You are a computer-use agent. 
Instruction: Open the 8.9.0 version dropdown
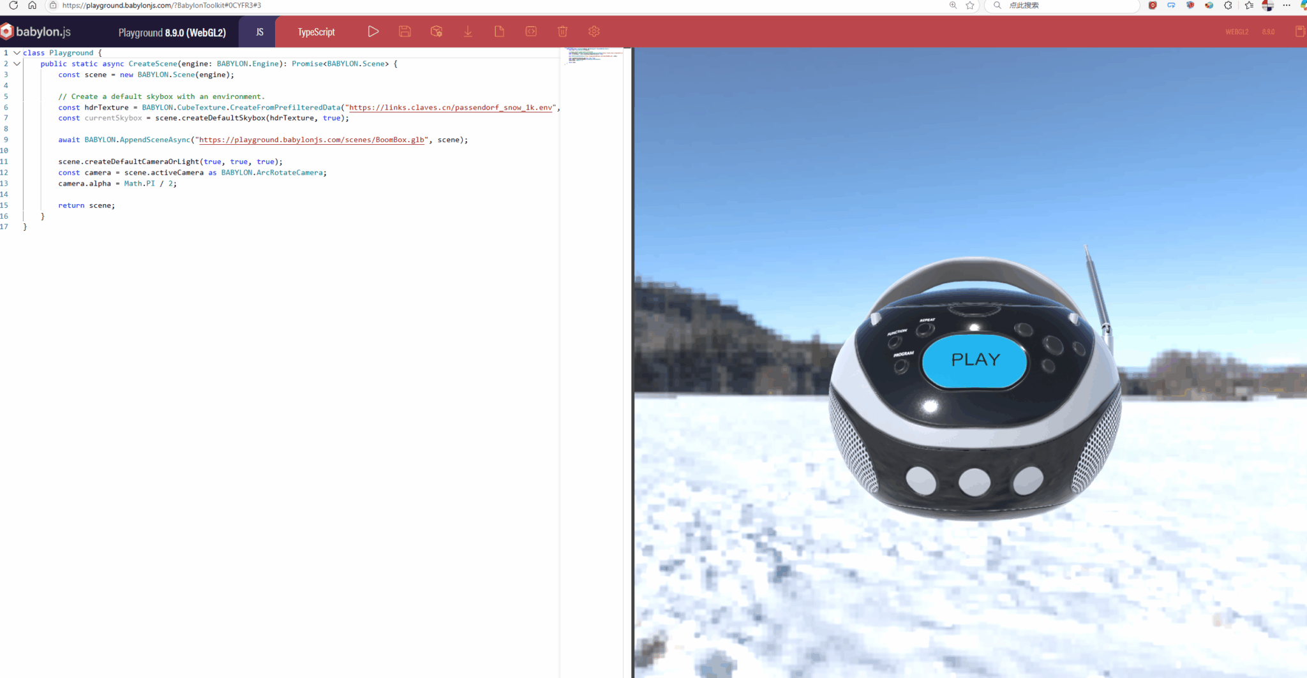click(1268, 32)
